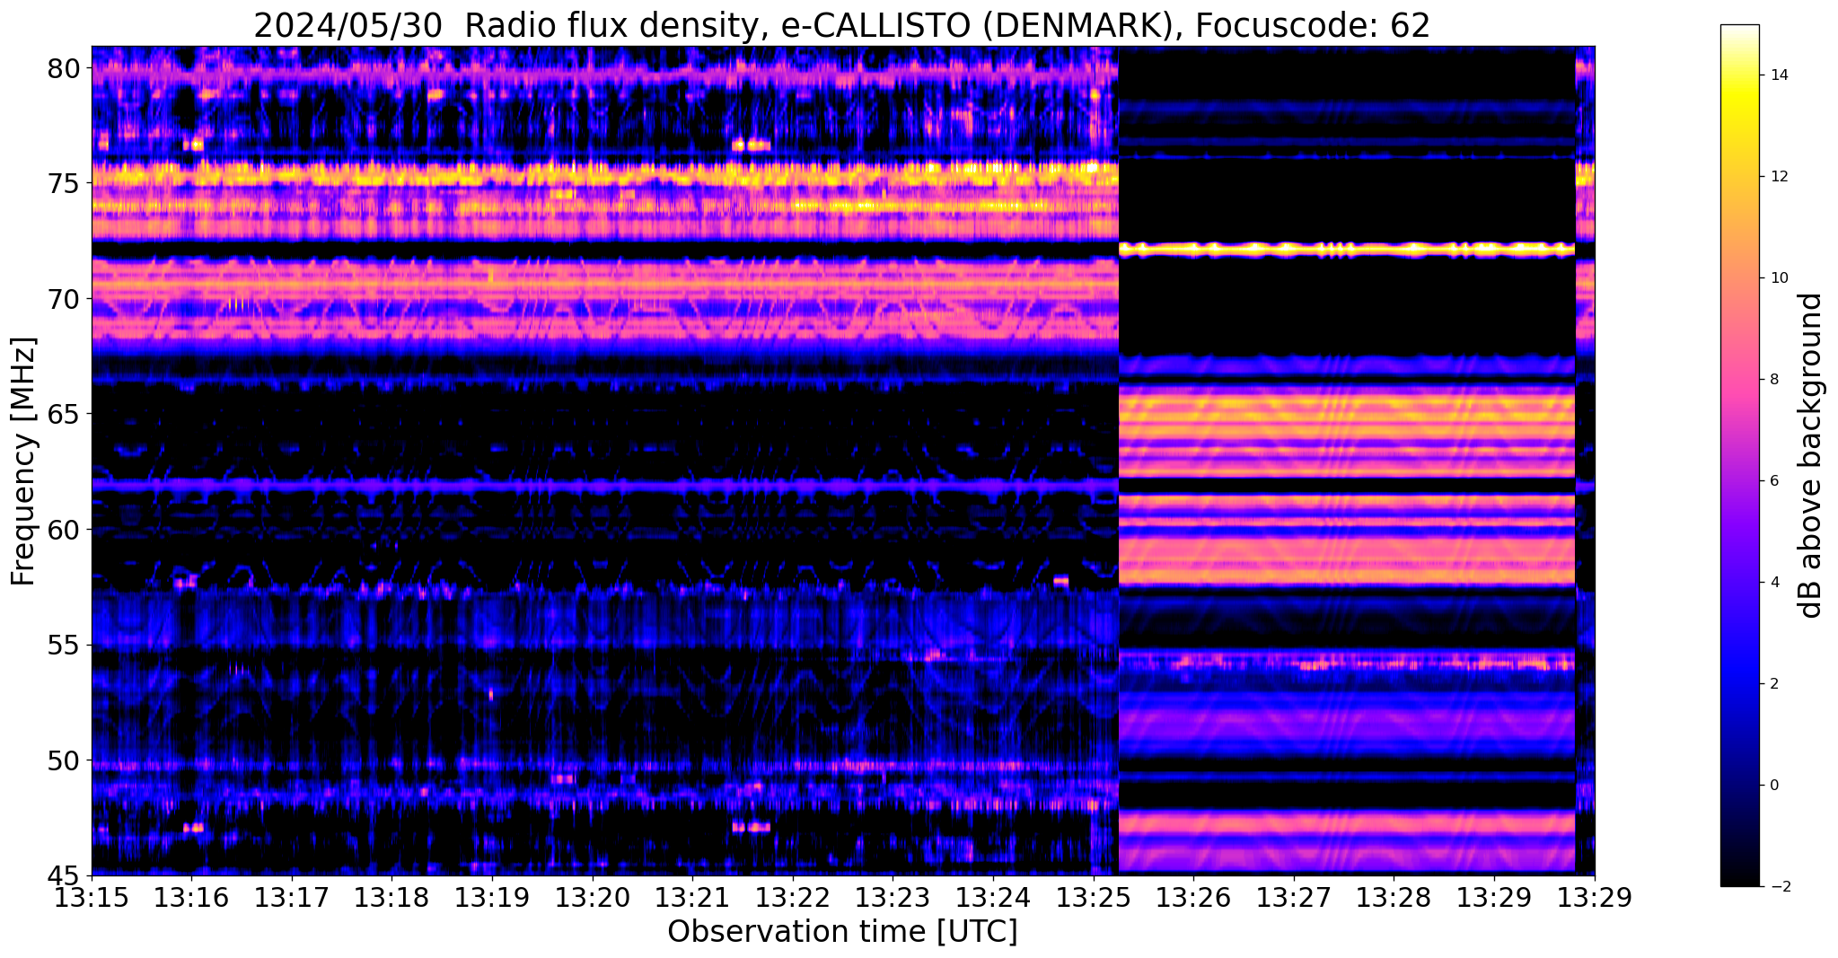The image size is (1838, 958).
Task: Click the pink 70 MHz band near 13:18
Action: (391, 283)
